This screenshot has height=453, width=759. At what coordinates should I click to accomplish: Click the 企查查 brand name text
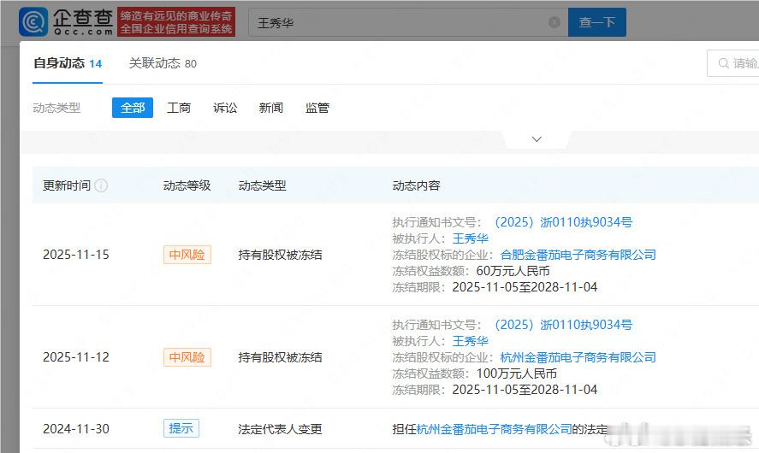(83, 18)
